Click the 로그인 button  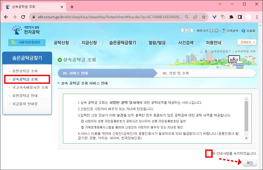point(187,30)
